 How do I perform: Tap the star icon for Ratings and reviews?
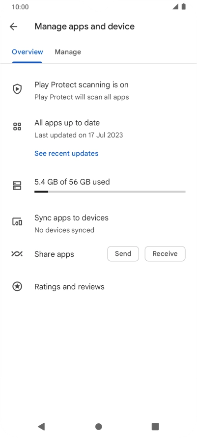coord(17,287)
